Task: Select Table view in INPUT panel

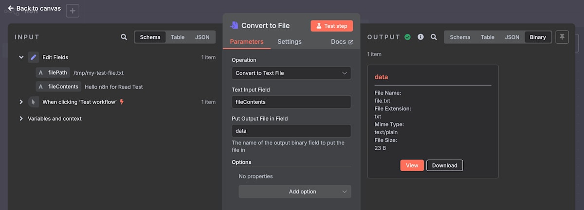Action: (x=178, y=37)
